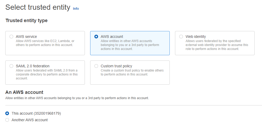This screenshot has height=127, width=262.
Task: Click the Create a custom trust policy description
Action: (132, 72)
